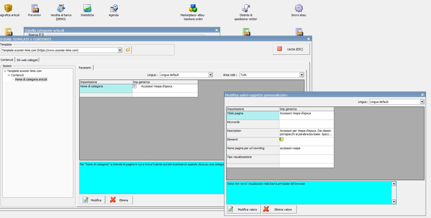This screenshot has height=218, width=431.
Task: Click Titolo pagina value Accessori Vespa d'epoca
Action: click(307, 115)
